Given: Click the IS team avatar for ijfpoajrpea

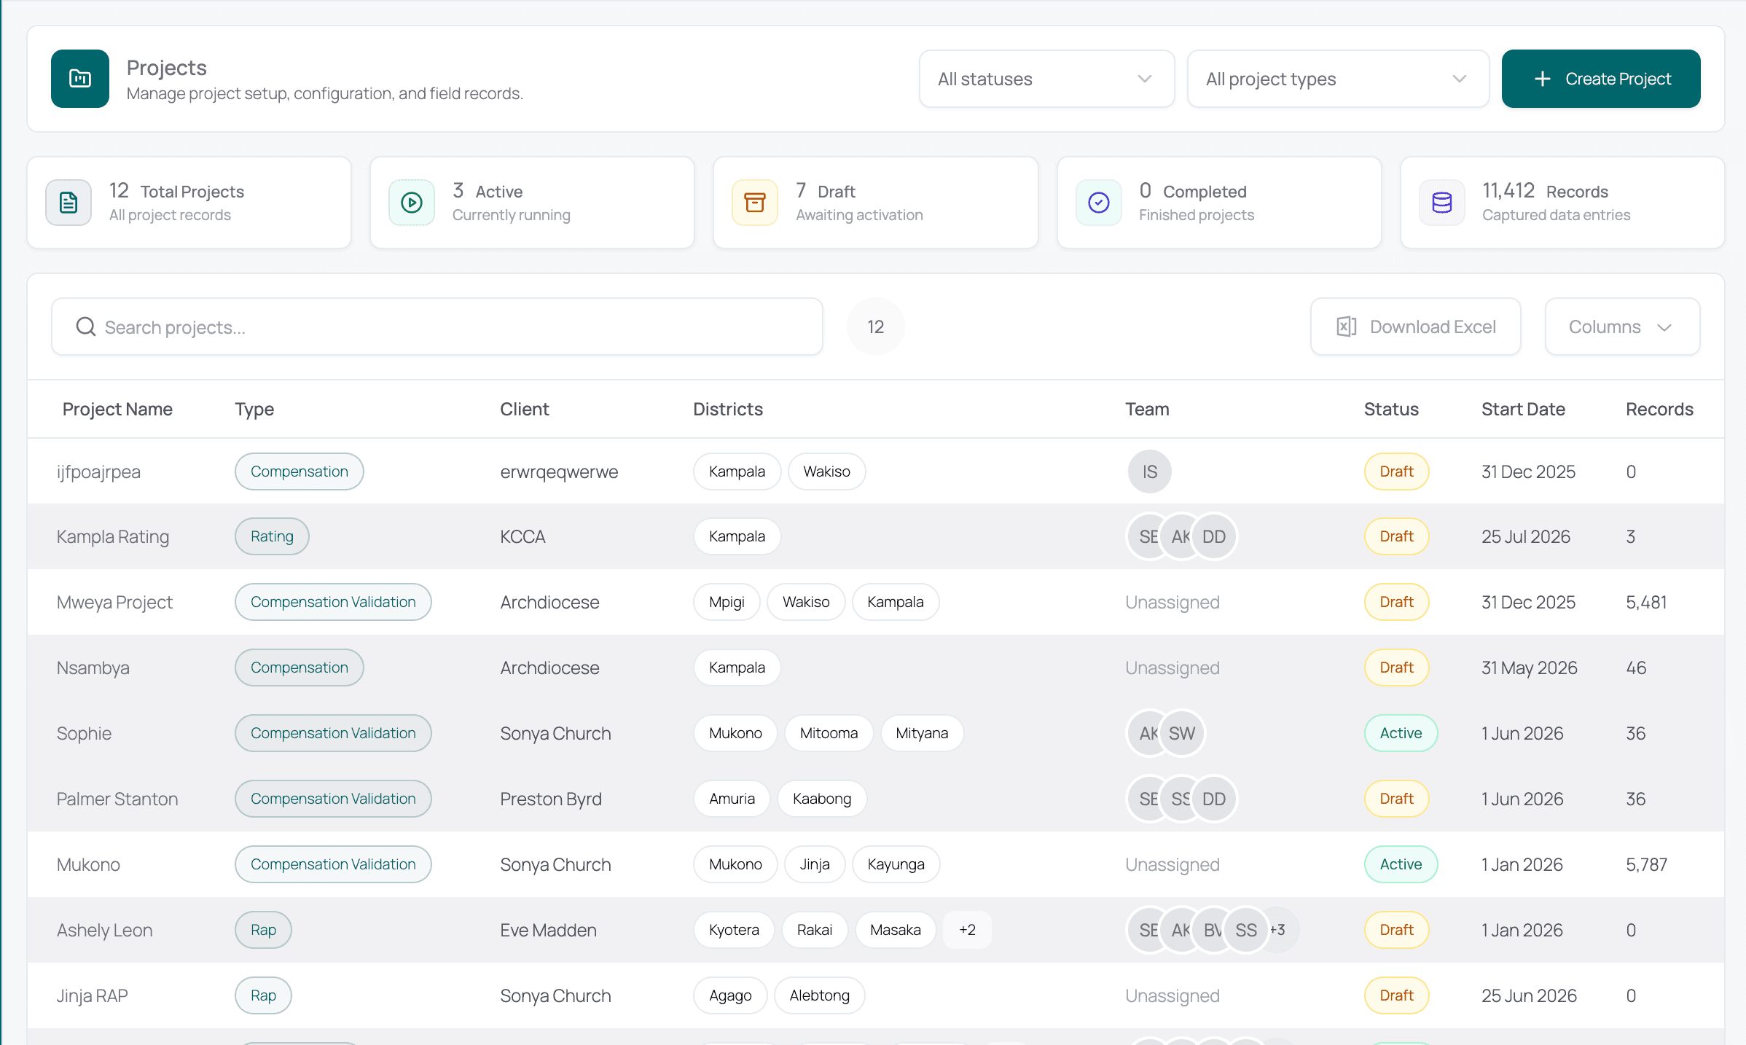Looking at the screenshot, I should click(x=1150, y=471).
